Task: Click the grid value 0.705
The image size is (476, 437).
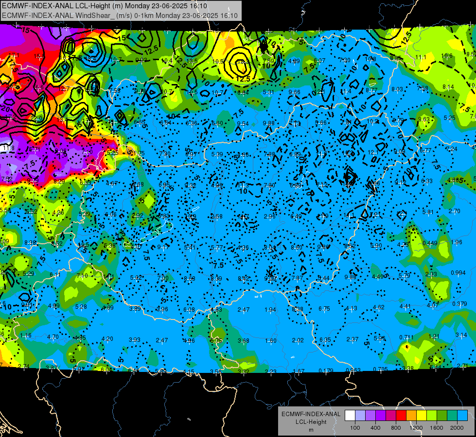Action: pyautogui.click(x=380, y=369)
